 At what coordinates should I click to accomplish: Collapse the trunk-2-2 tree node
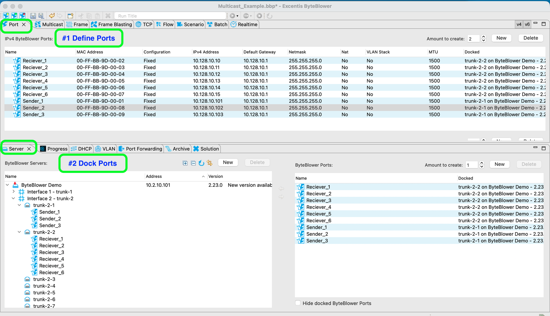(19, 232)
